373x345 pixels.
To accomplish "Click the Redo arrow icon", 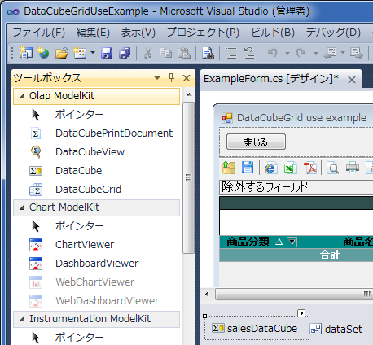I will pyautogui.click(x=301, y=53).
